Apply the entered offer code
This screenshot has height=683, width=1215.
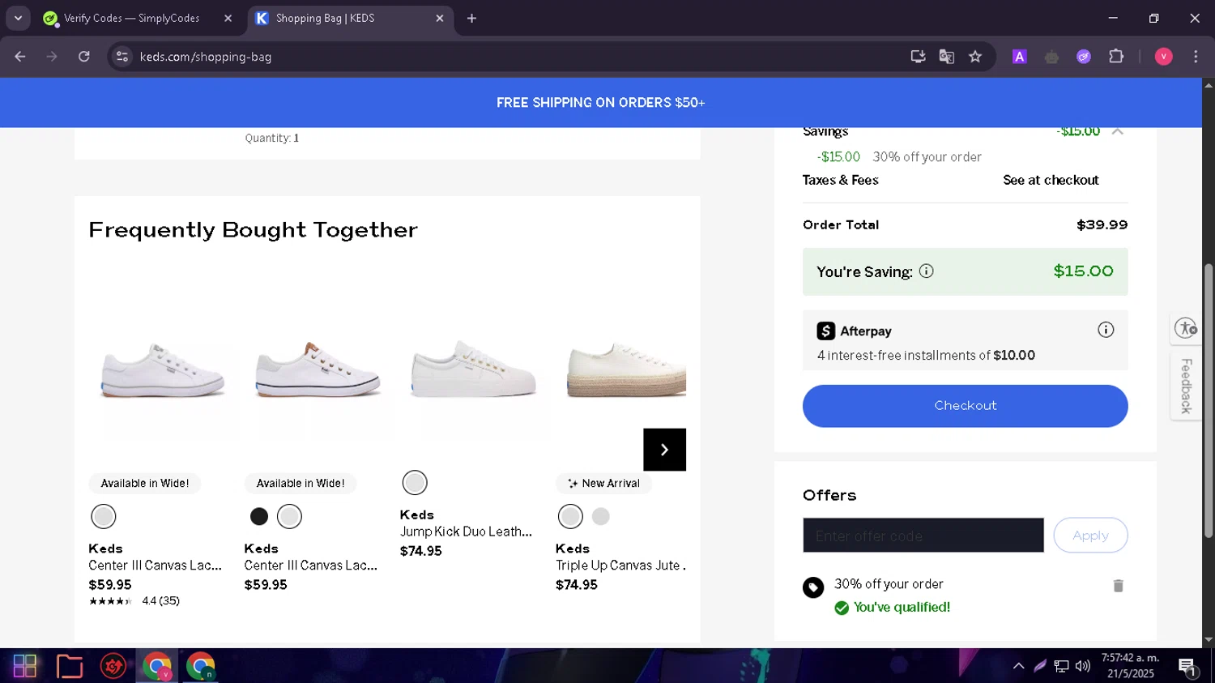[x=1090, y=536]
